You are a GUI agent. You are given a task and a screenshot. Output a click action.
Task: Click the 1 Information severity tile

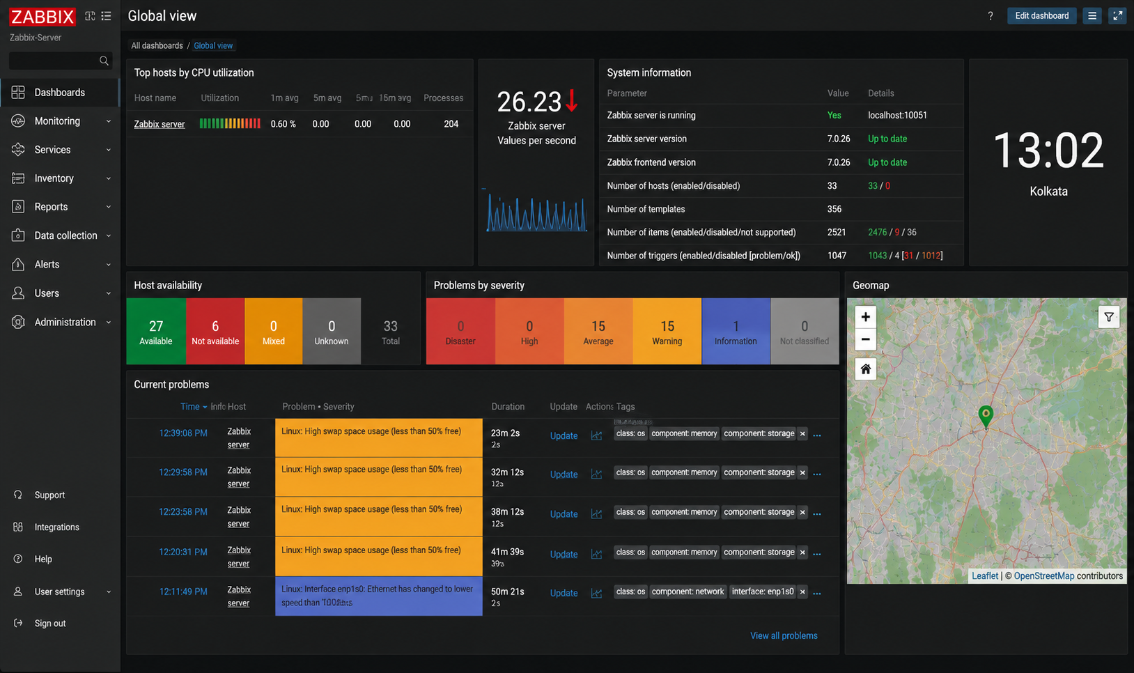[736, 332]
